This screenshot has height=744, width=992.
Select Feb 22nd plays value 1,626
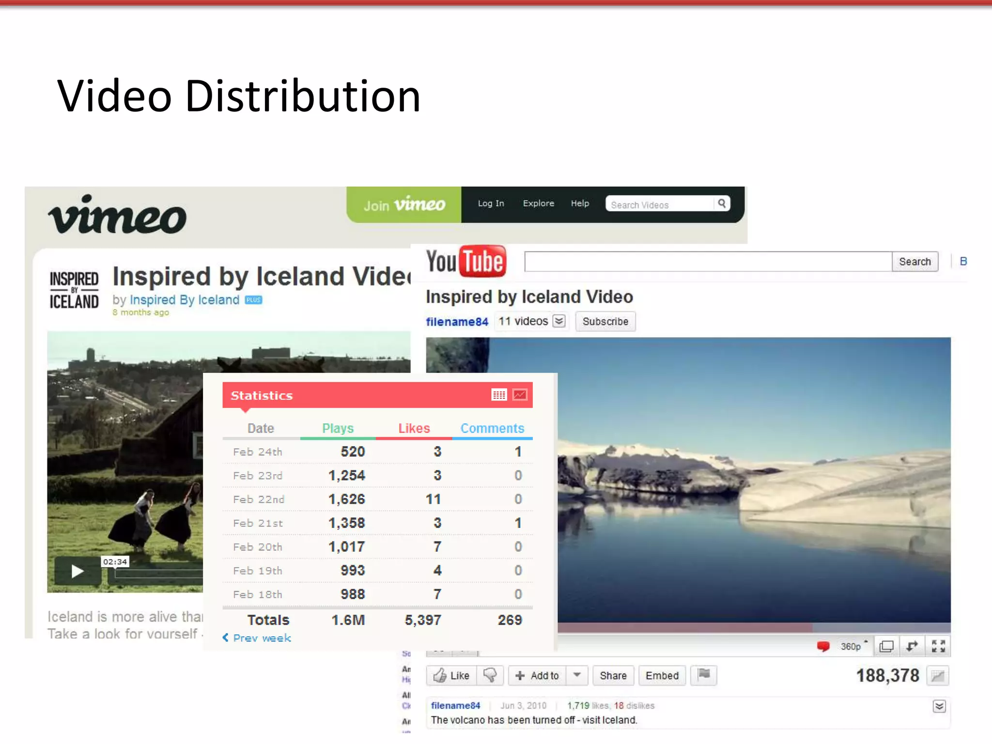click(x=347, y=499)
